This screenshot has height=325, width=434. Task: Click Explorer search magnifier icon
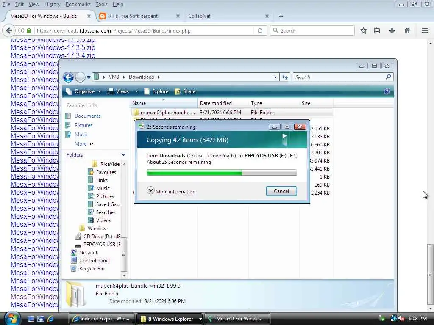tap(388, 77)
